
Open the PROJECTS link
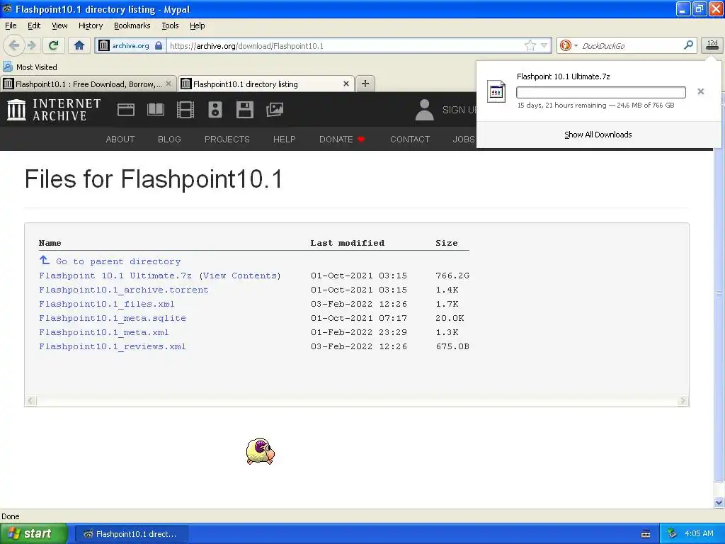[227, 140]
